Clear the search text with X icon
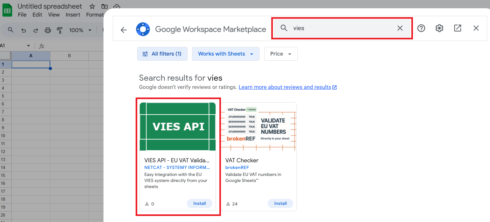 coord(400,28)
